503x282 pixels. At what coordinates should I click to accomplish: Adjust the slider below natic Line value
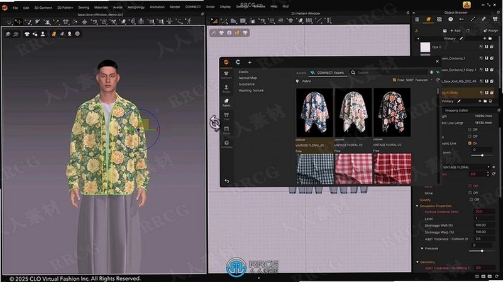(x=482, y=155)
